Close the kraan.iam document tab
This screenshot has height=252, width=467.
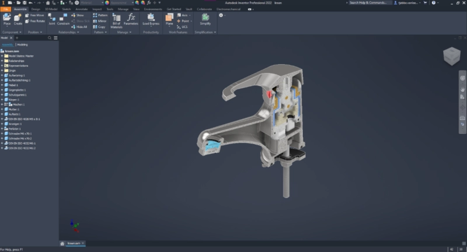pyautogui.click(x=83, y=243)
